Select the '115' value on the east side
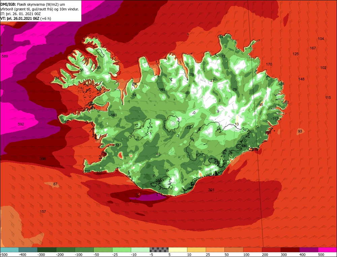Image resolution: width=337 pixels, height=257 pixels. 328,98
